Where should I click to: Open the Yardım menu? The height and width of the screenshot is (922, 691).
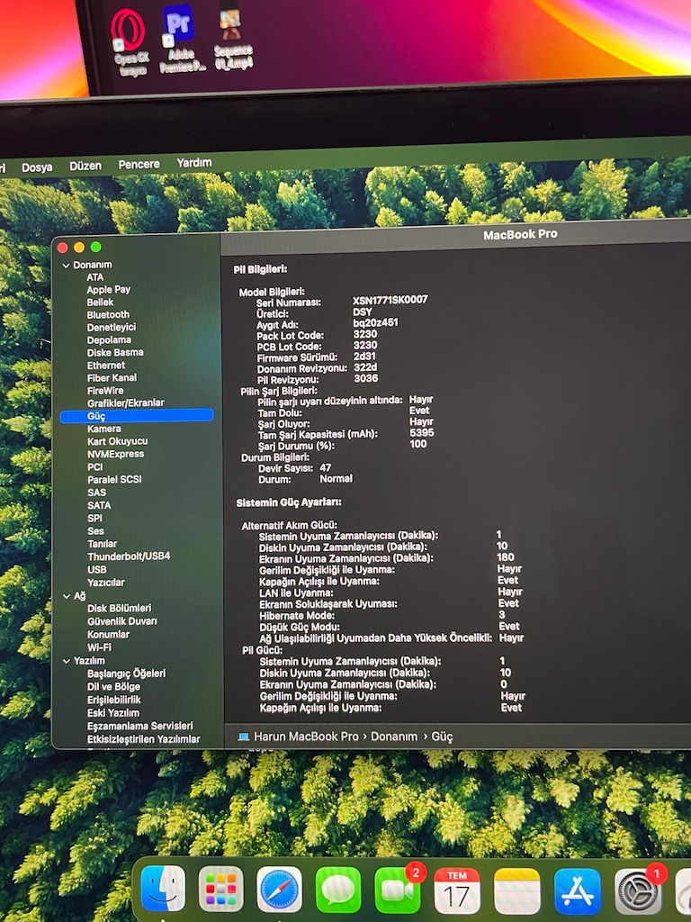tap(194, 162)
